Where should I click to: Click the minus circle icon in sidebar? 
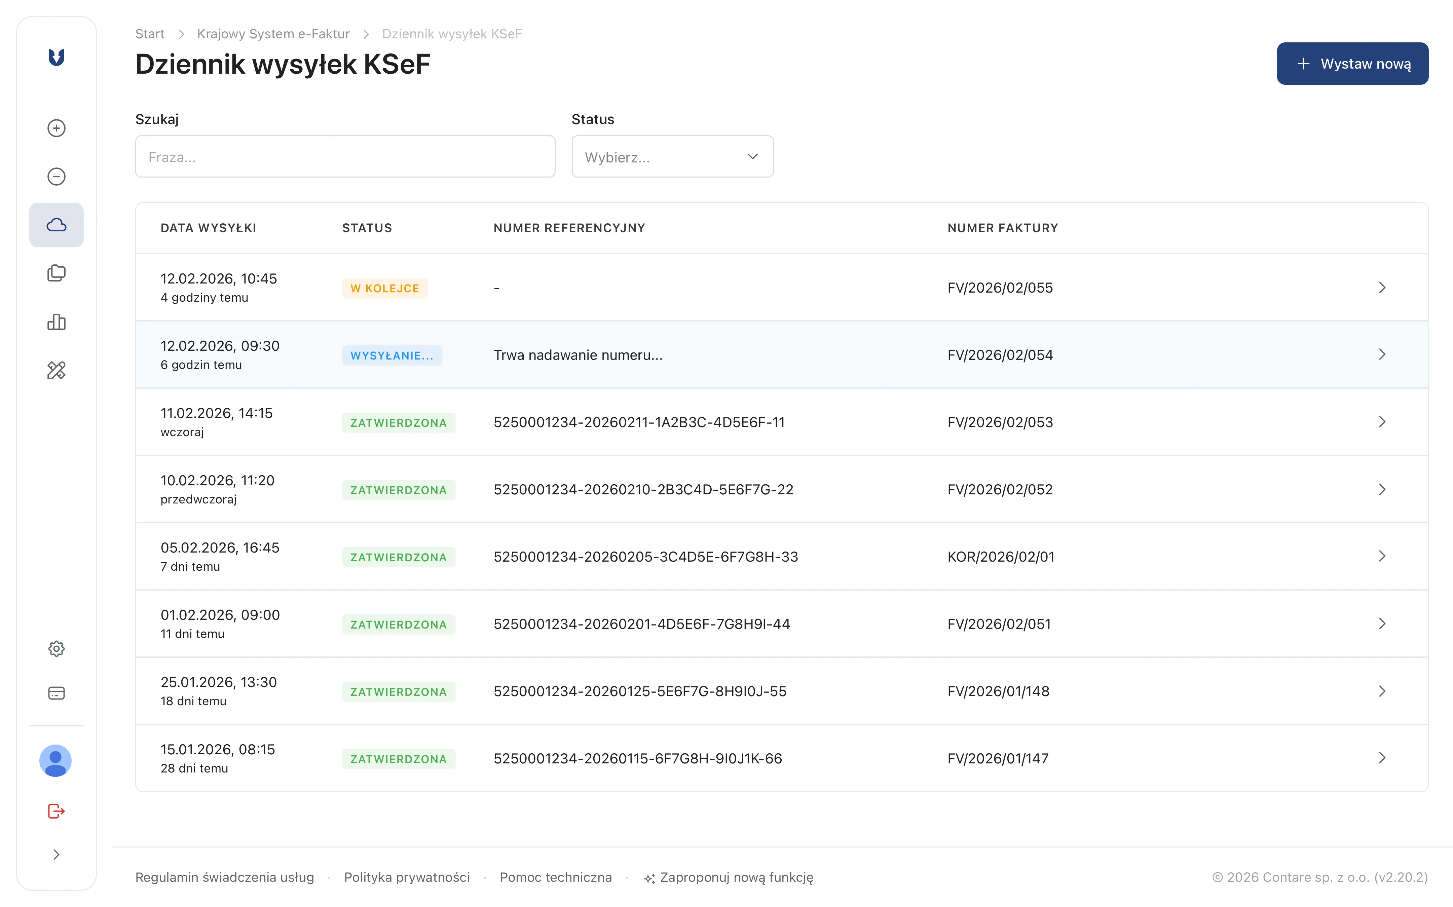pos(57,176)
